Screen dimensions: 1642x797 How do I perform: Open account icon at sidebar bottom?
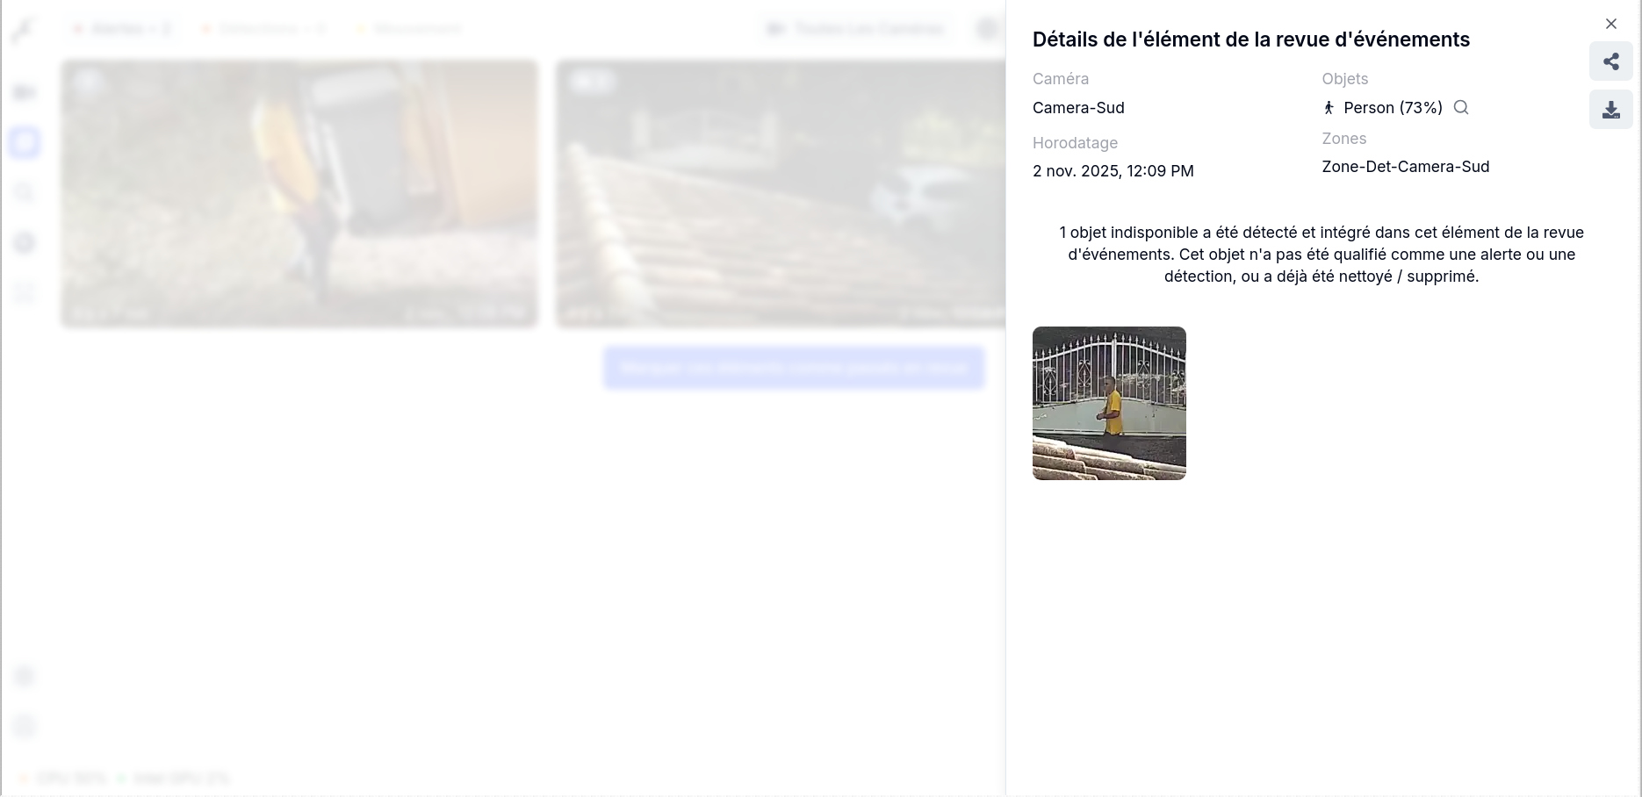pos(25,726)
